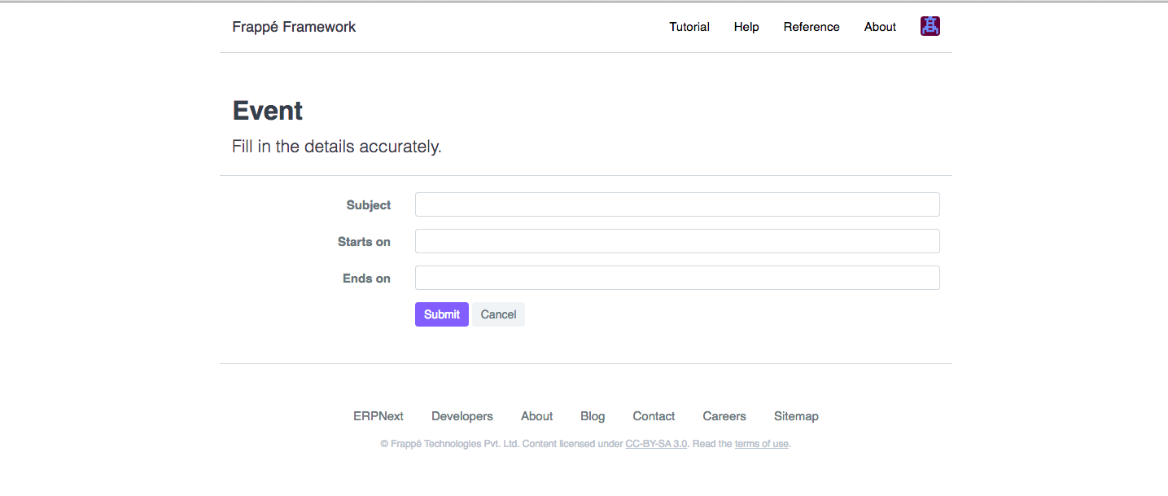Image resolution: width=1168 pixels, height=496 pixels.
Task: Go to the Blog page
Action: click(593, 416)
